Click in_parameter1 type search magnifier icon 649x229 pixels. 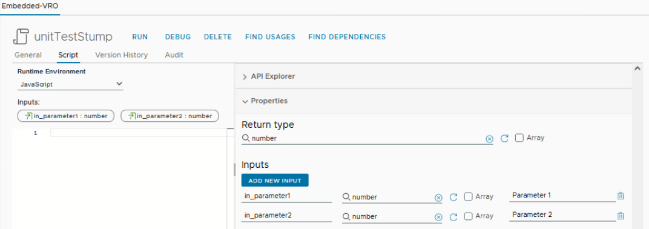[x=346, y=197]
